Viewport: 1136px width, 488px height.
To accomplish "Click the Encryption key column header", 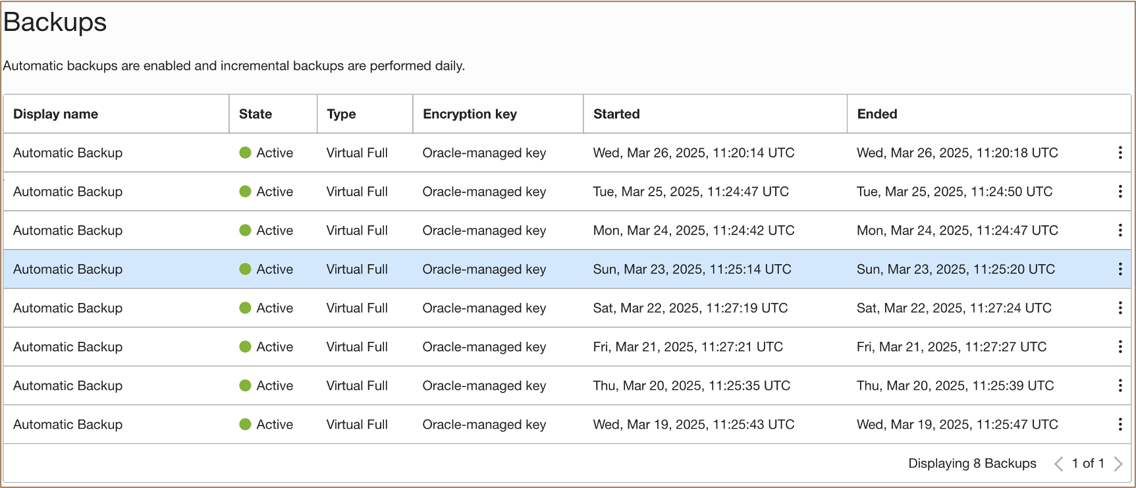I will 470,114.
